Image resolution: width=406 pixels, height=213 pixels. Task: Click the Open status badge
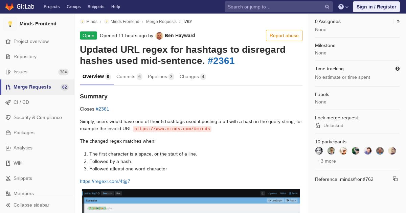pyautogui.click(x=88, y=35)
